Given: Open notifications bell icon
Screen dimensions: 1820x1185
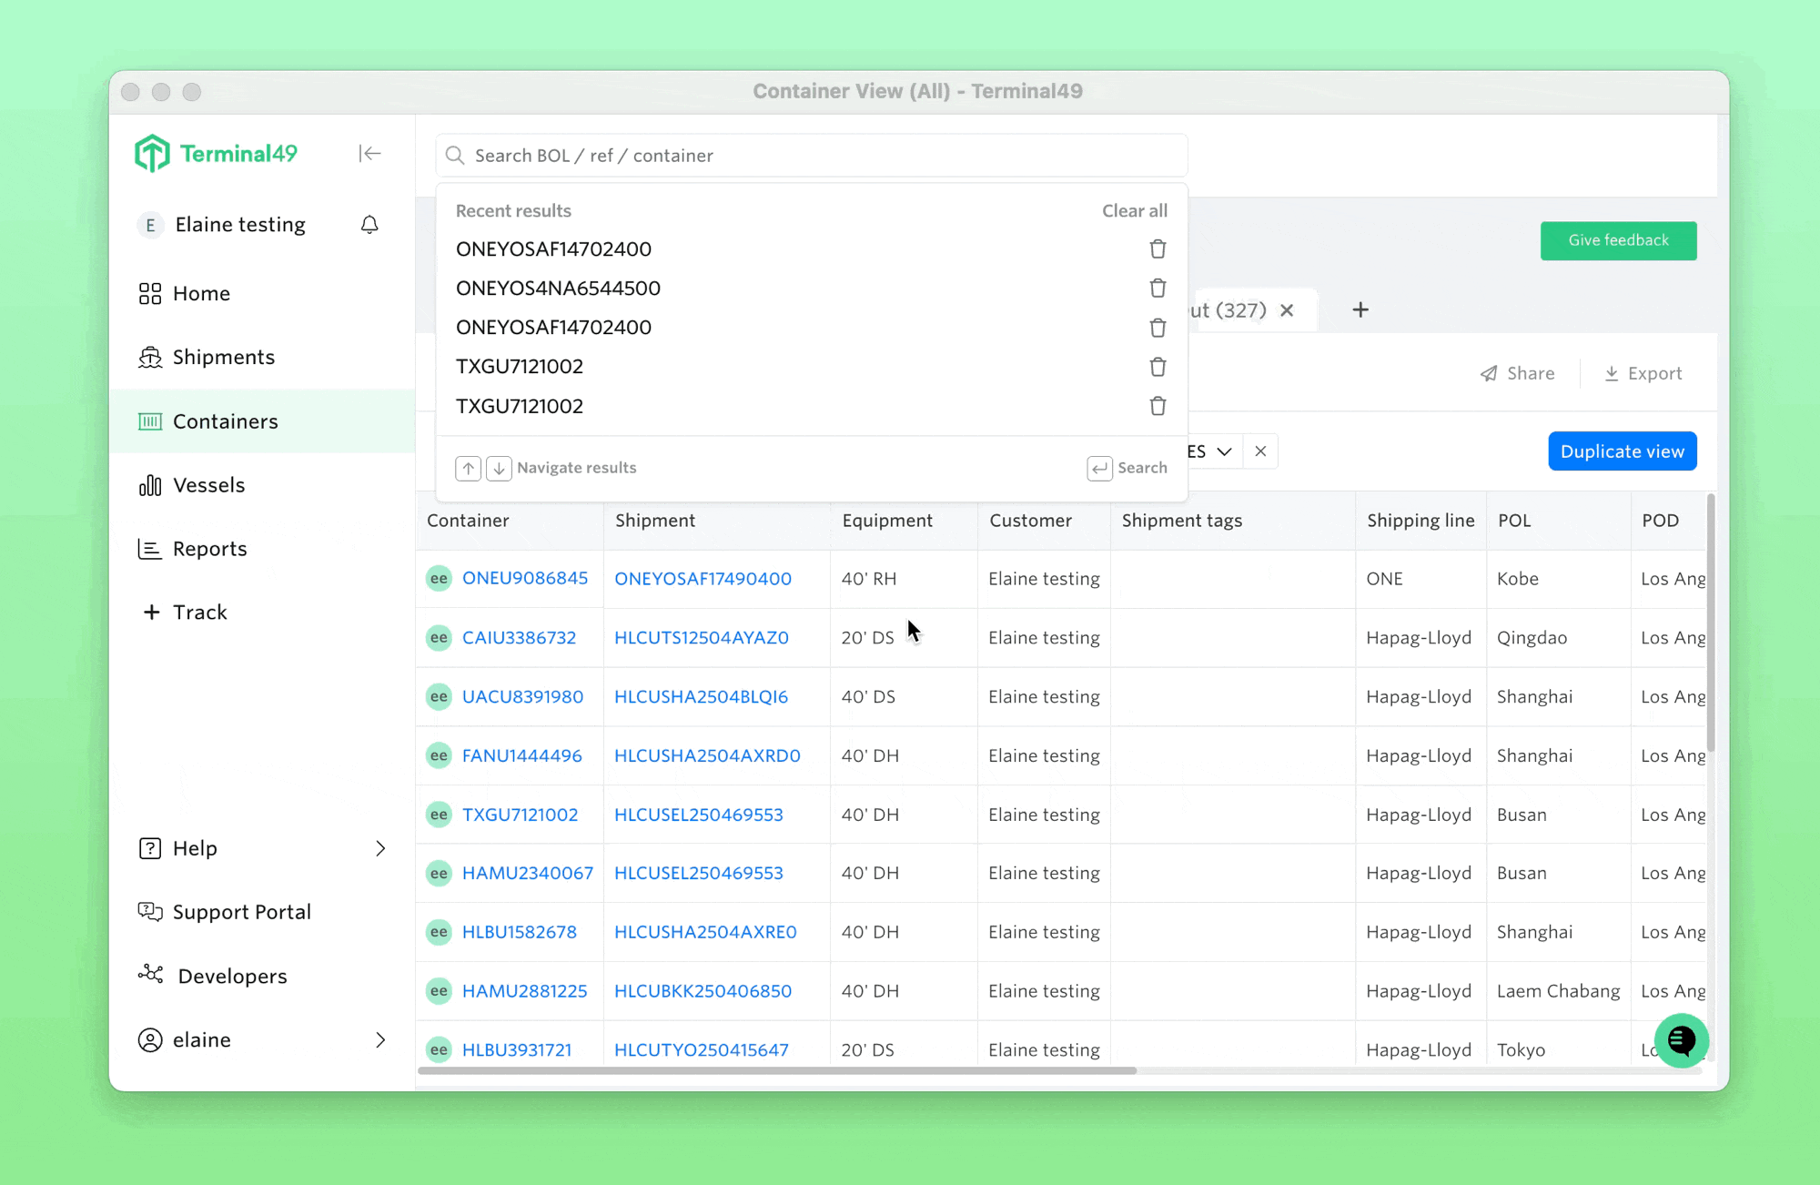Looking at the screenshot, I should 369,225.
